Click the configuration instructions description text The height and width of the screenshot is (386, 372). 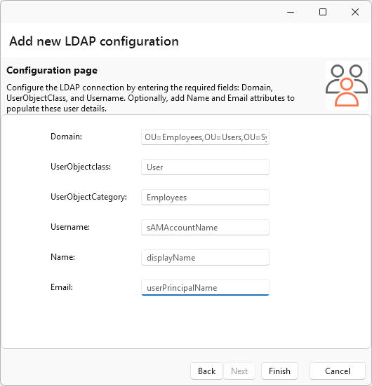coord(150,98)
